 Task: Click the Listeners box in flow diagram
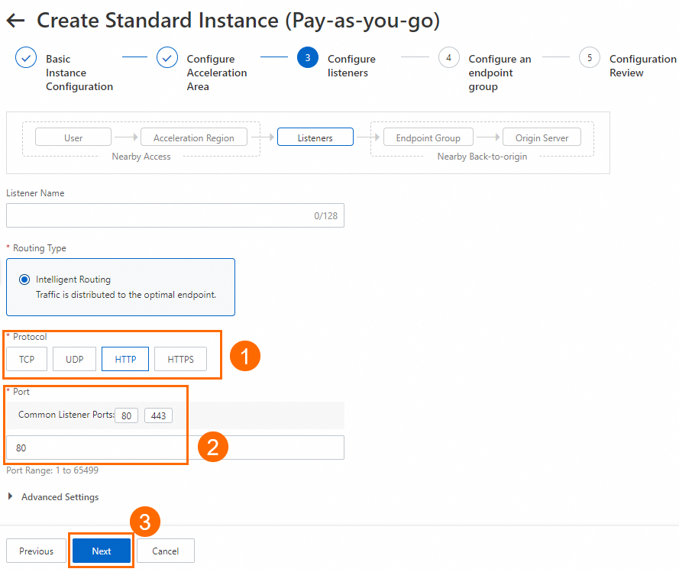pos(315,137)
